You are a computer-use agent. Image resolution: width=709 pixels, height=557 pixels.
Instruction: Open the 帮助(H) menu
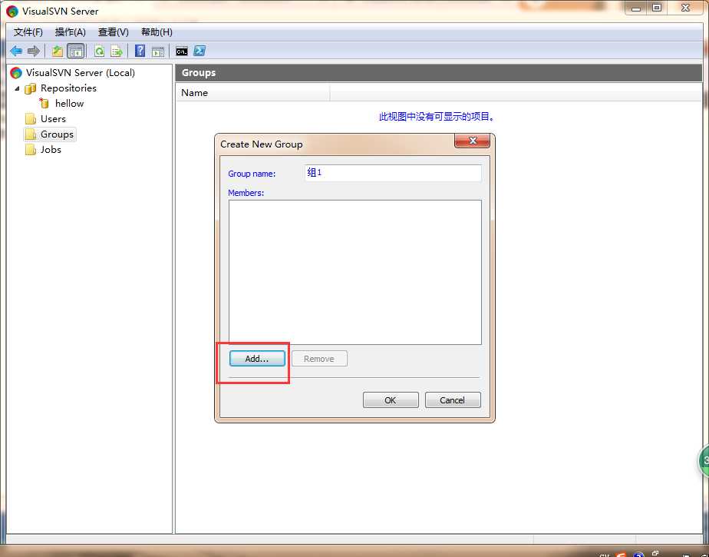pos(157,32)
